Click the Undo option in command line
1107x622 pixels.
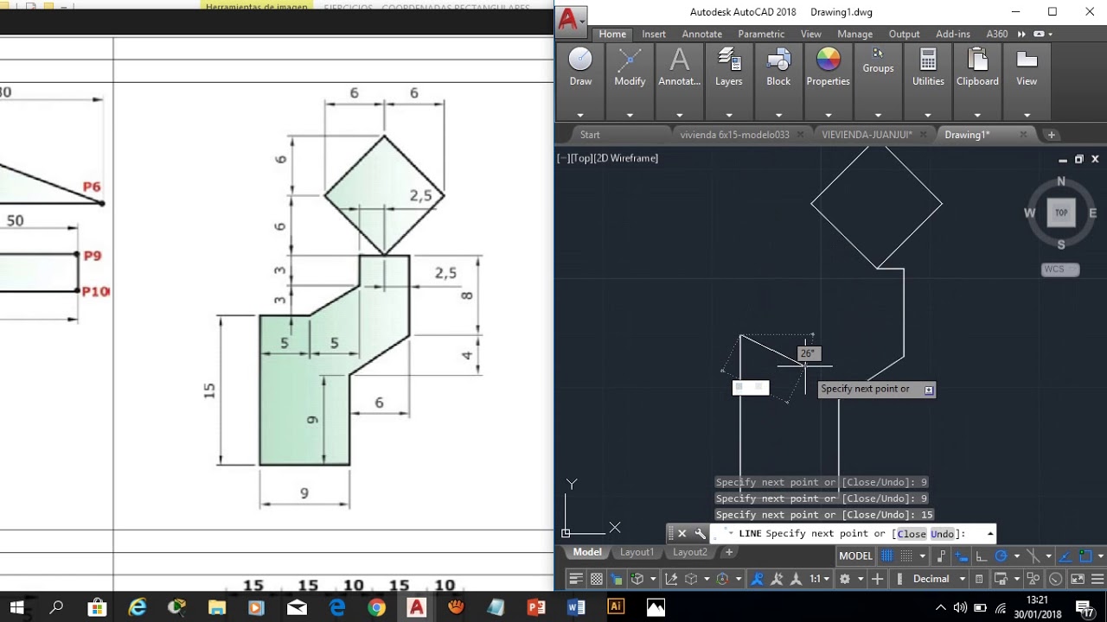click(x=943, y=534)
